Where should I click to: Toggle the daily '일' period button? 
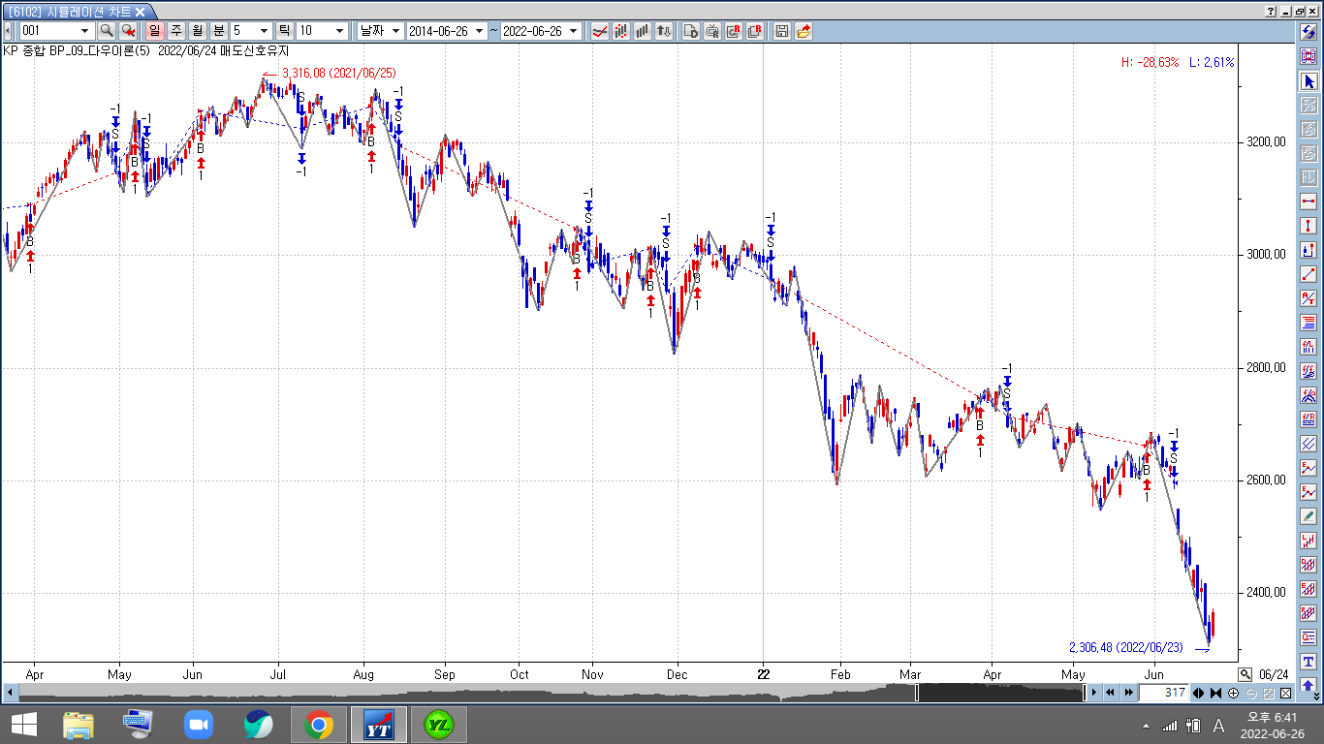(155, 31)
